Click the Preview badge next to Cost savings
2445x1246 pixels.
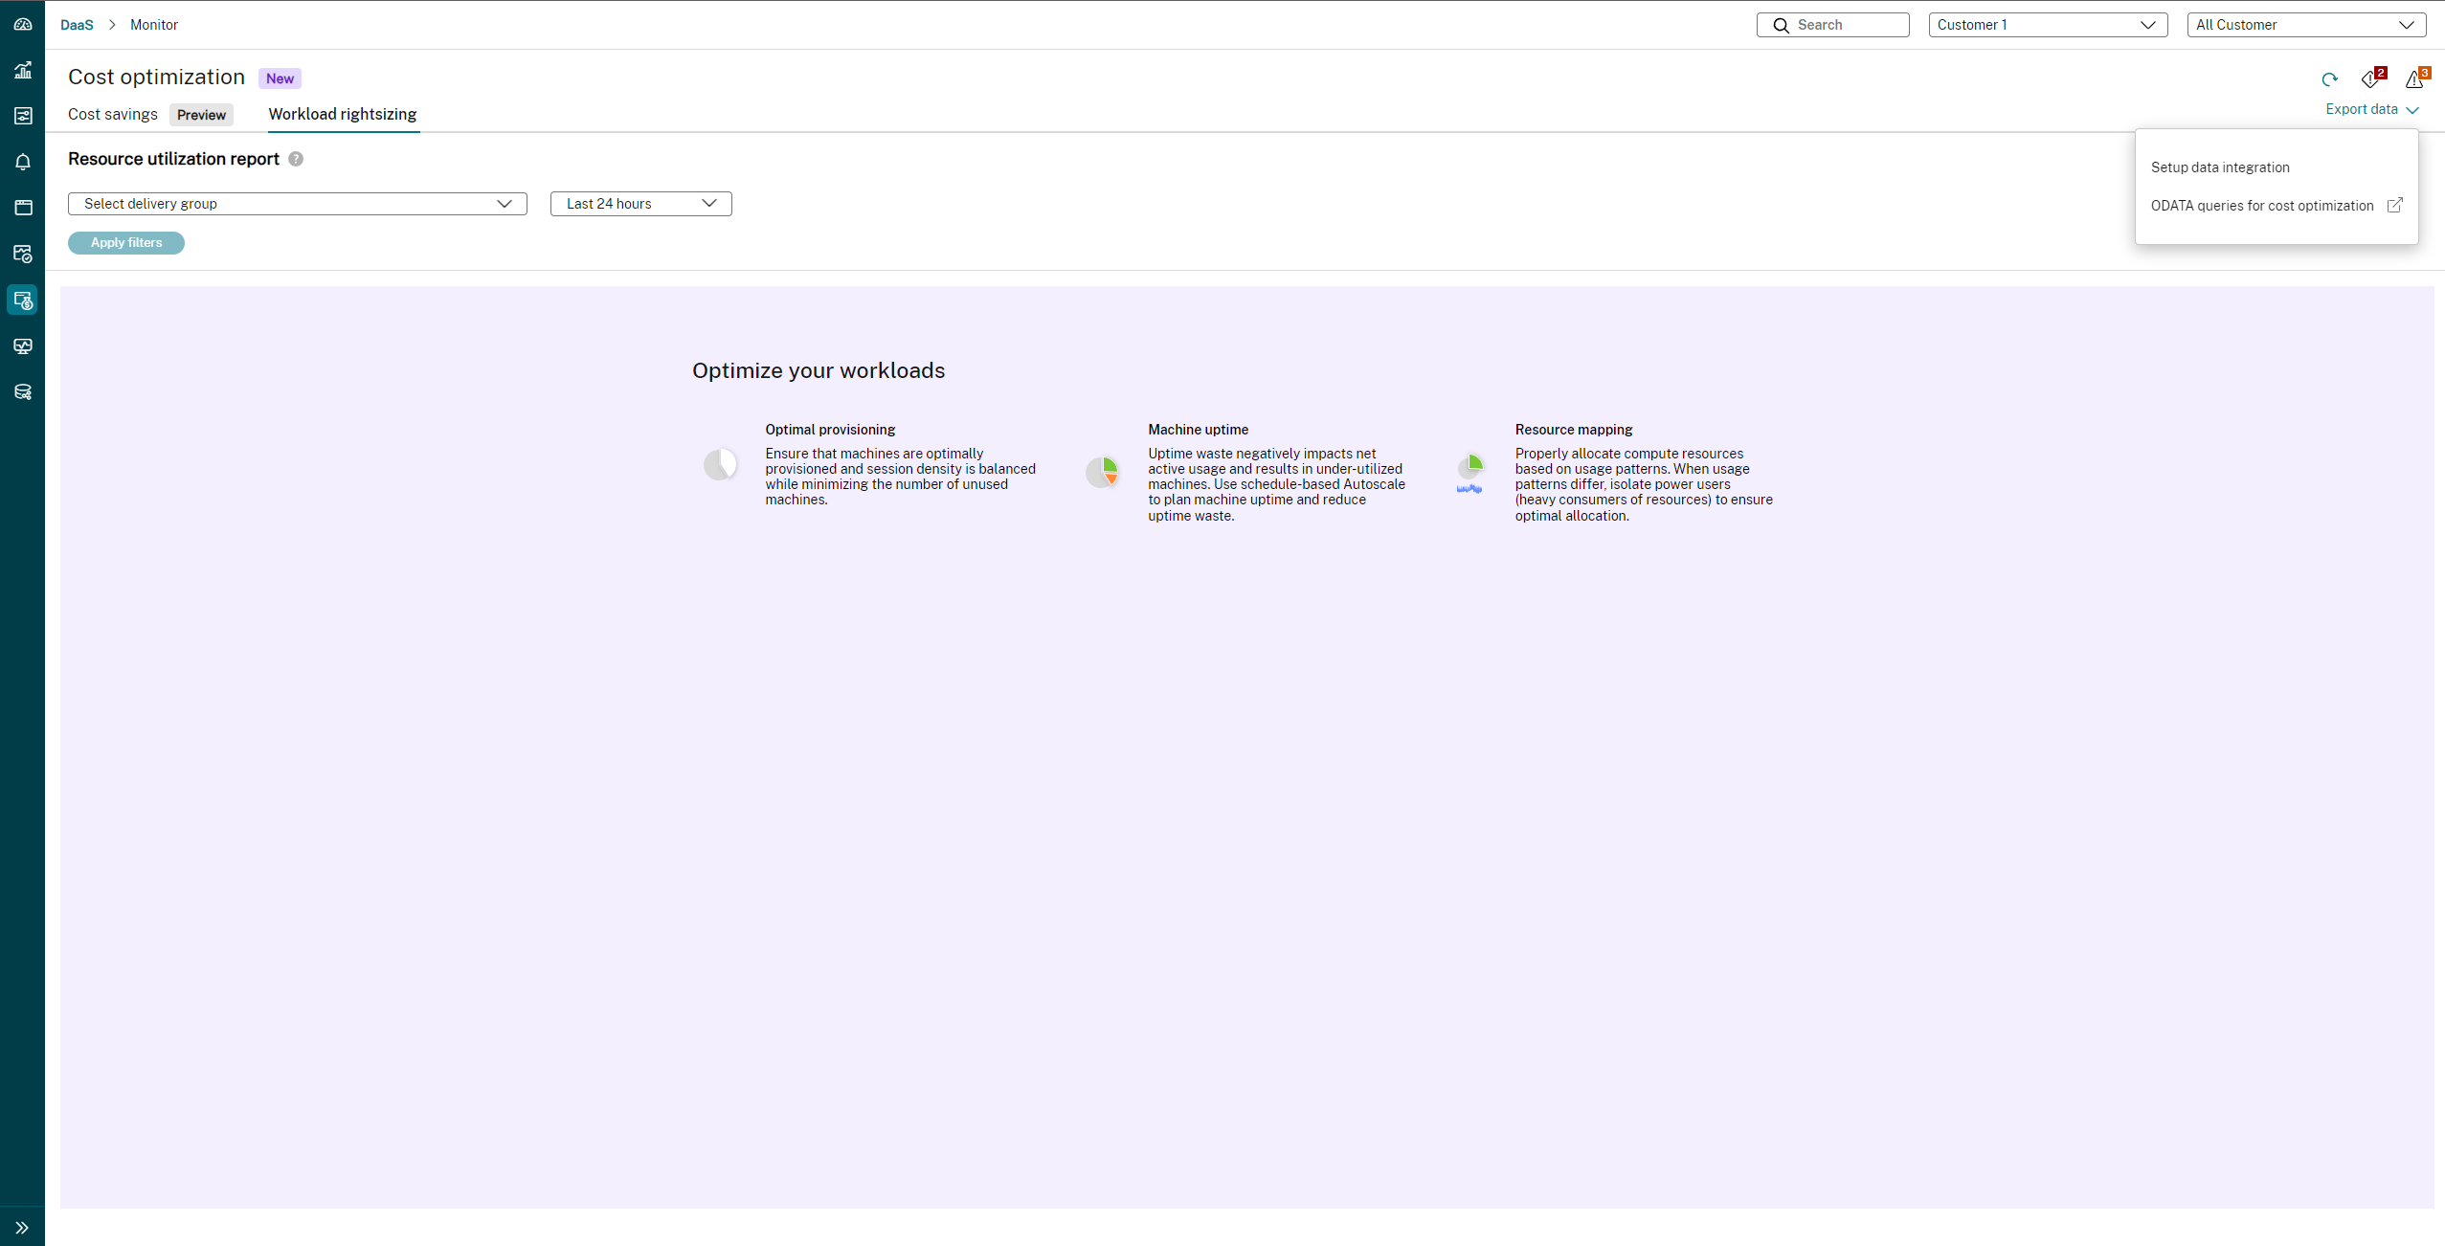click(x=201, y=115)
